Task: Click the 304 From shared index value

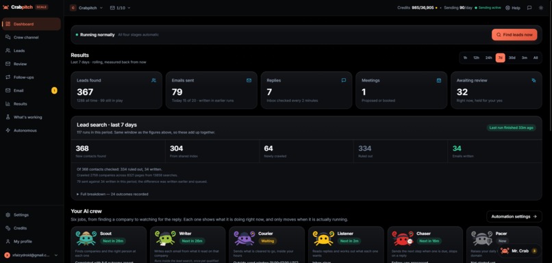Action: (177, 148)
